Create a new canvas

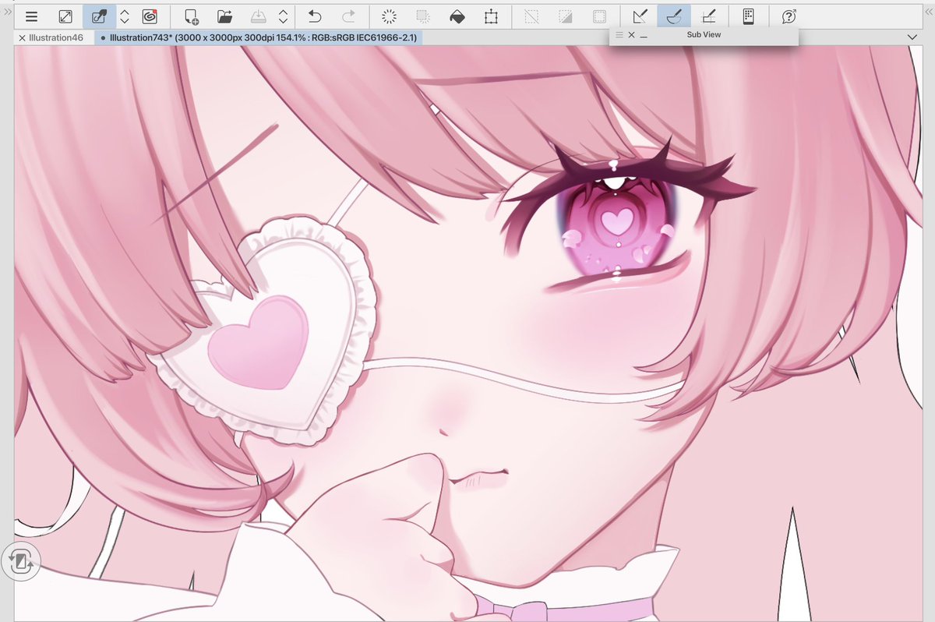coord(192,16)
